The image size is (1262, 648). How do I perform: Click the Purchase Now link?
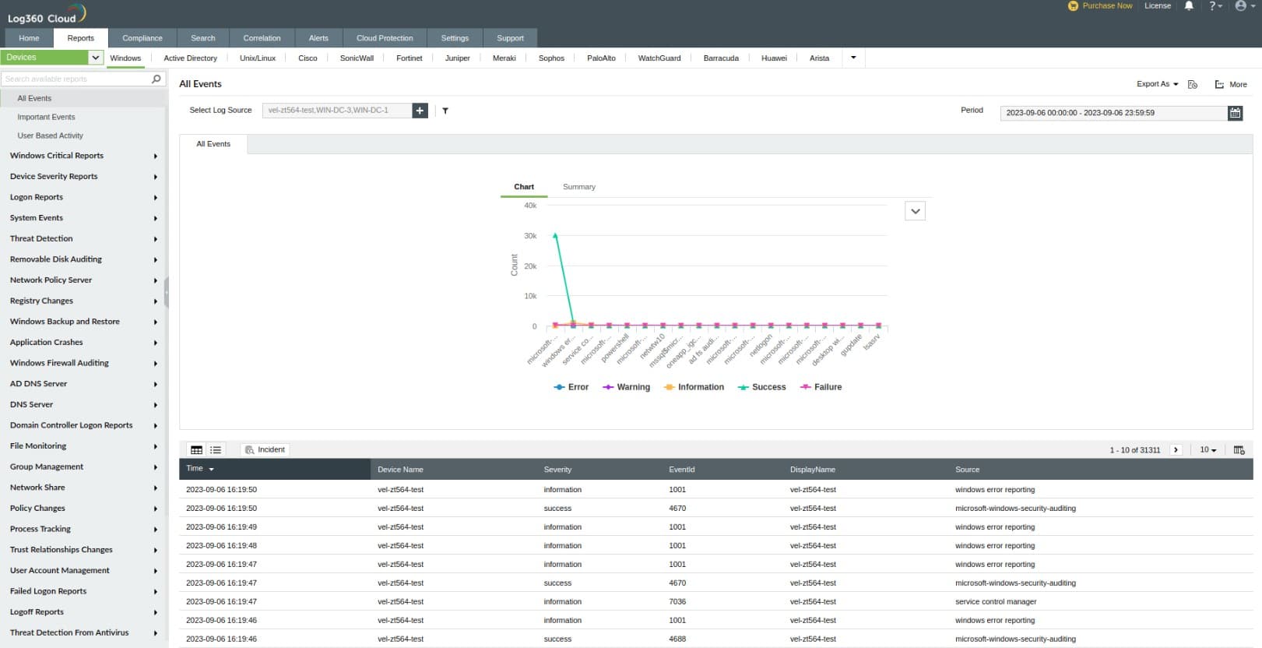click(1107, 5)
